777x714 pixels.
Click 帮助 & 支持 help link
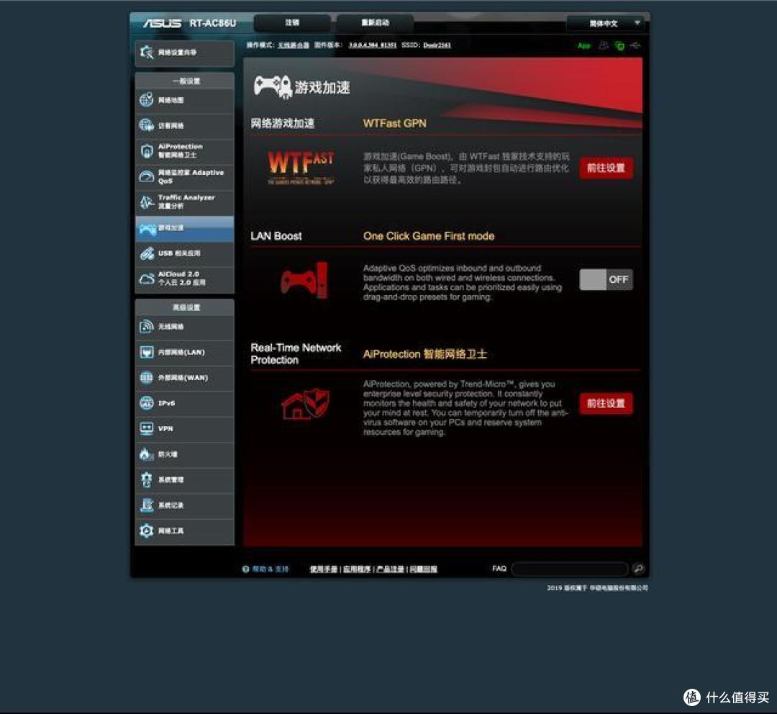click(x=270, y=569)
